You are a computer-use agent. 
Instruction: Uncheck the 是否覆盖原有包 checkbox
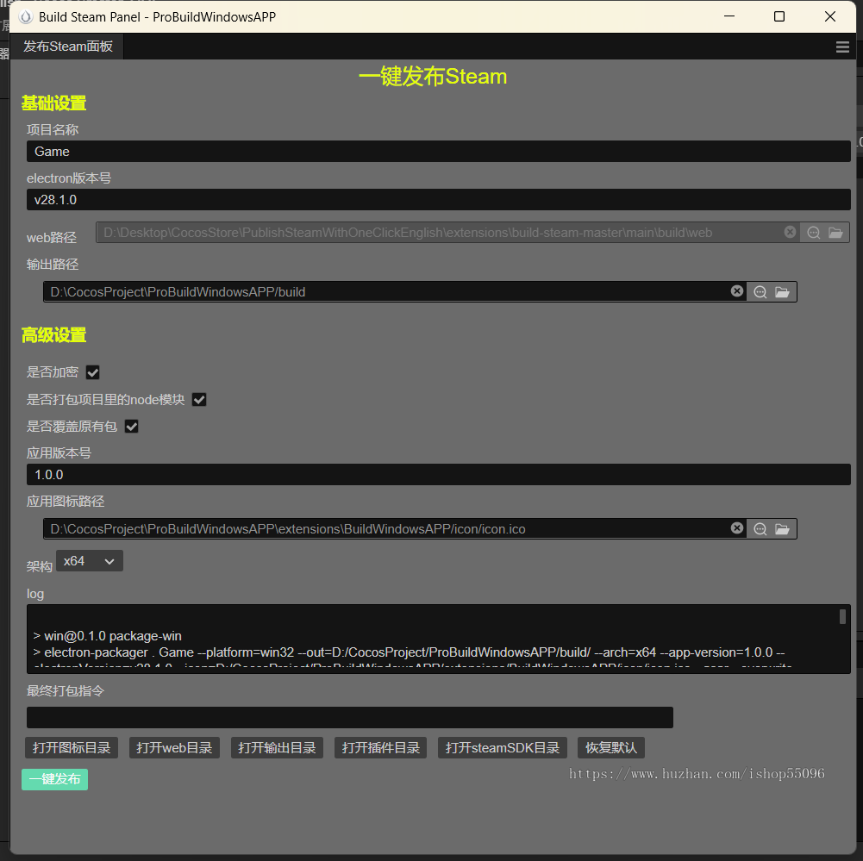[x=132, y=427]
